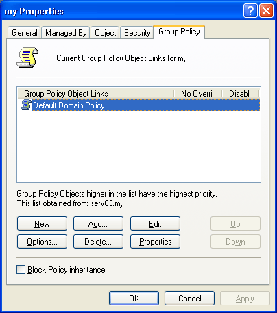
Task: Open the Managed By tab
Action: pyautogui.click(x=66, y=33)
